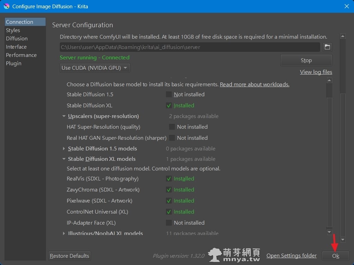Viewport: 354px width, 265px height.
Task: Open the Performance settings page
Action: point(21,55)
